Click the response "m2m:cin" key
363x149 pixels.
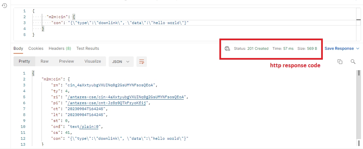coord(52,79)
